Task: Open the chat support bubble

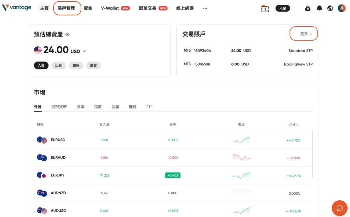Action: click(x=339, y=208)
